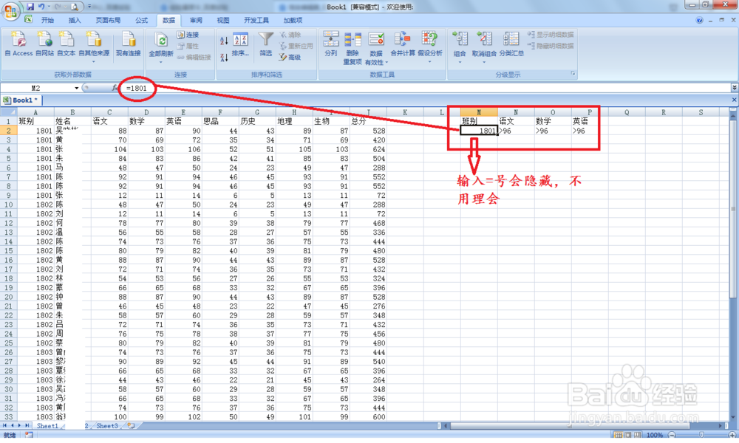This screenshot has width=739, height=443.
Task: Click 合并计算 consolidate icon
Action: pos(403,40)
